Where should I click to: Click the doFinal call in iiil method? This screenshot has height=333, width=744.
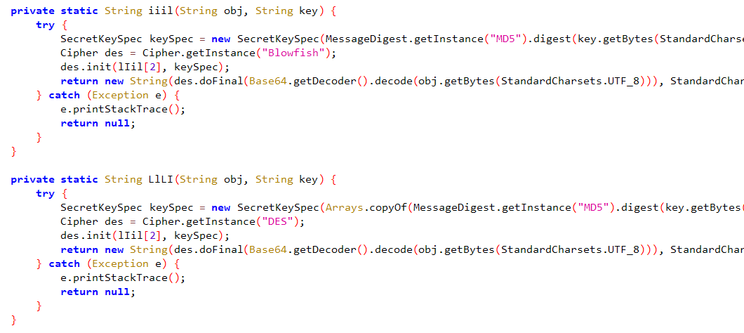(220, 81)
